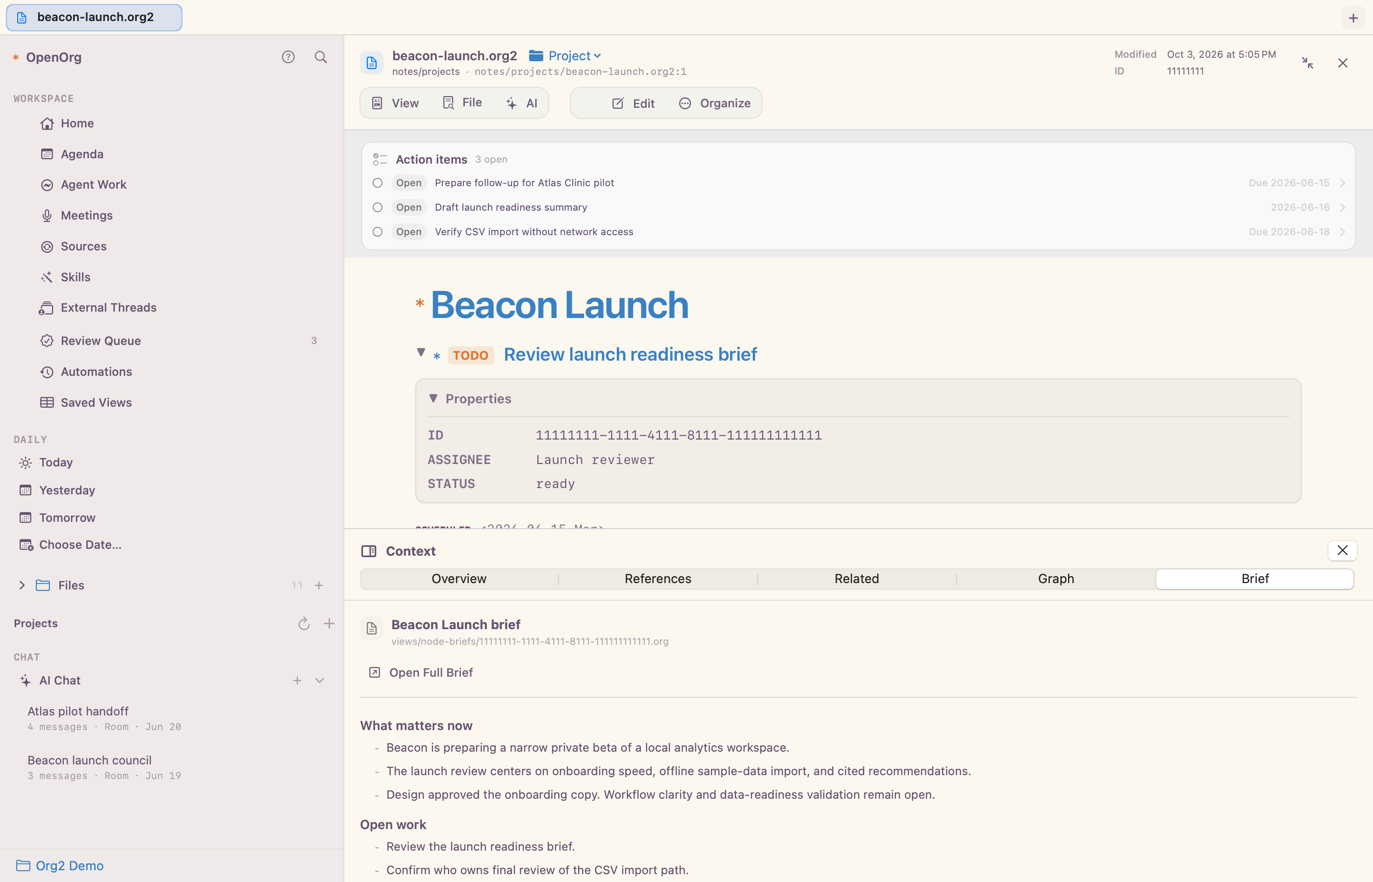Image resolution: width=1373 pixels, height=882 pixels.
Task: Click the new tab plus icon
Action: pos(1353,18)
